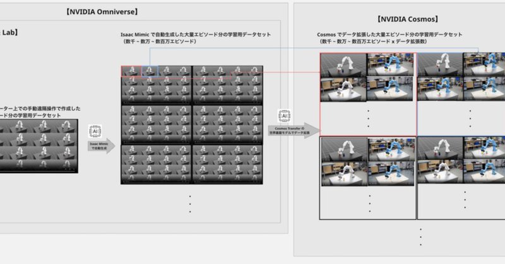
Task: Select the【NVIDIA Cosmos】heading
Action: point(408,20)
